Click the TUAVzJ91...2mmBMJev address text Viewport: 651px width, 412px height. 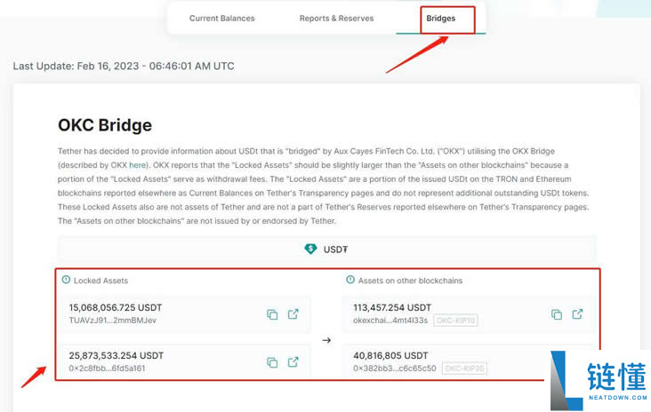coord(113,321)
